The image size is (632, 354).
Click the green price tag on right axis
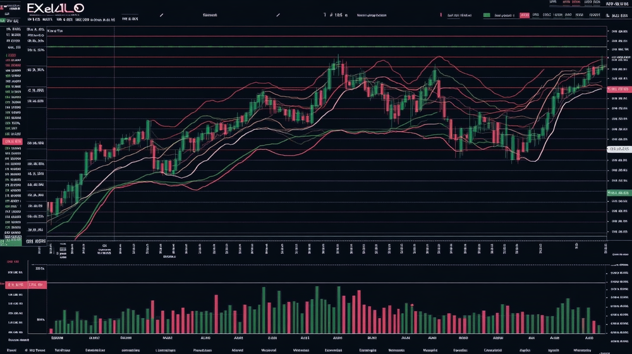619,192
